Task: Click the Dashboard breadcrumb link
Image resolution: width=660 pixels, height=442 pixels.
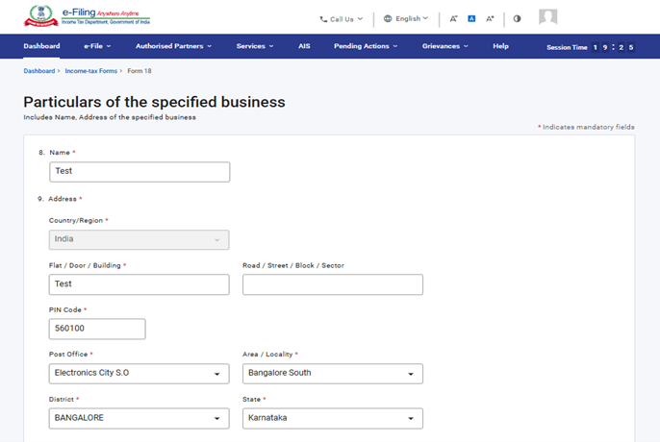Action: (38, 71)
